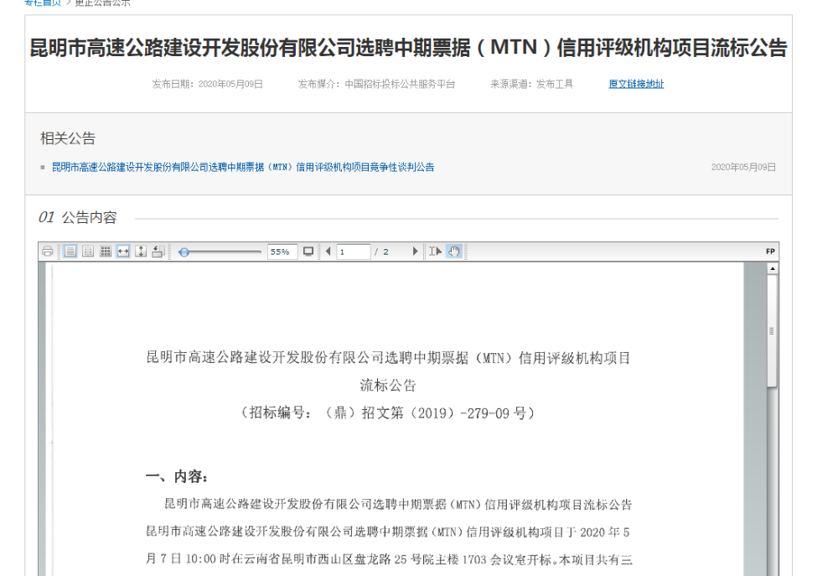Select facing pages view icon
838x576 pixels.
[x=87, y=252]
